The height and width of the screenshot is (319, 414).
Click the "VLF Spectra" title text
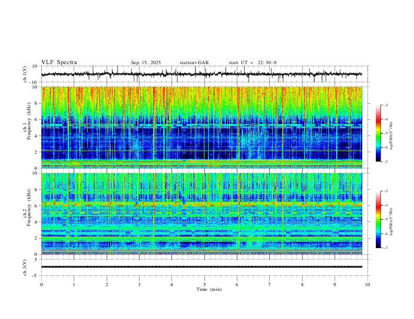(59, 63)
